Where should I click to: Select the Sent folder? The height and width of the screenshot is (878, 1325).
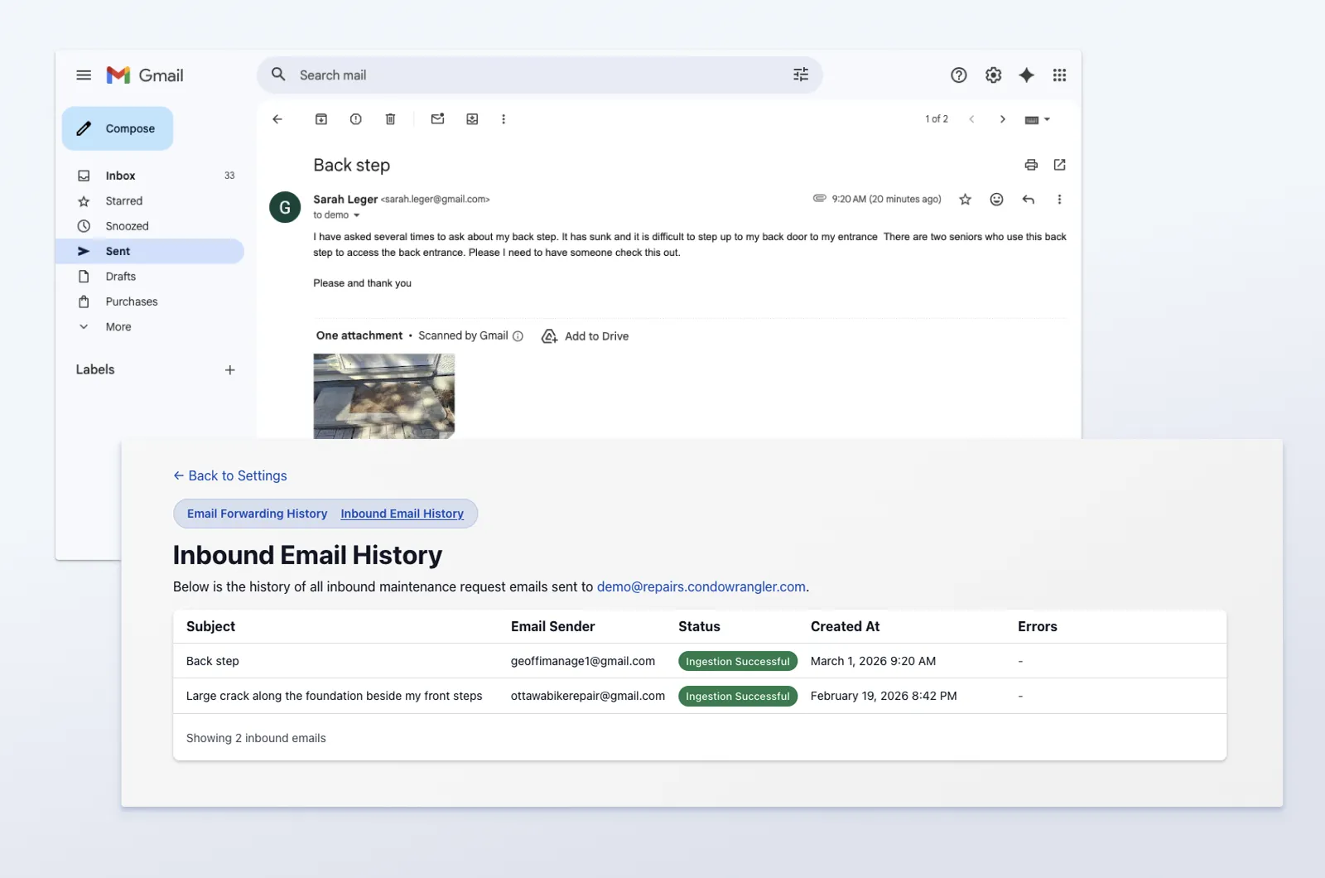pyautogui.click(x=150, y=251)
